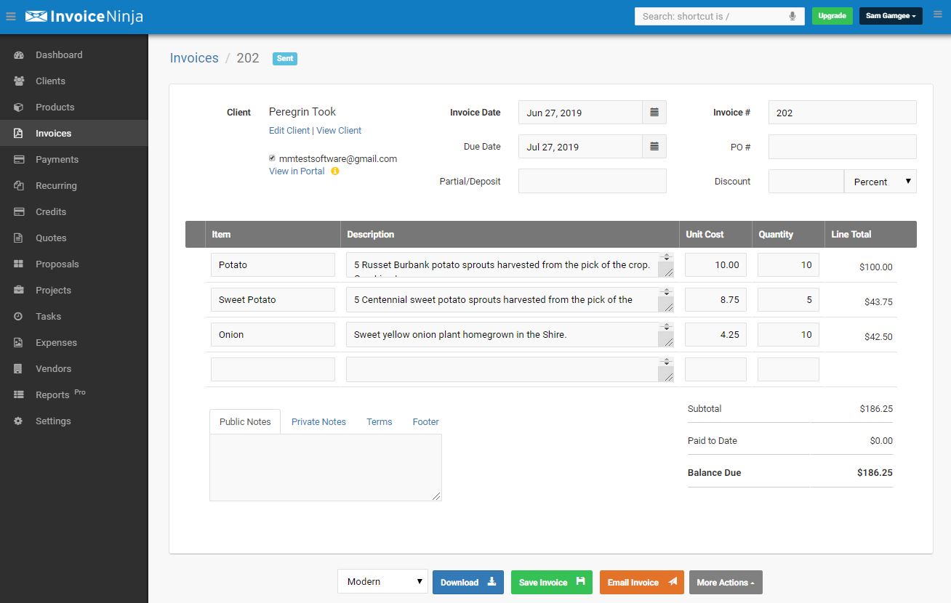Select the Terms tab
Screen dimensions: 951x603
(379, 422)
